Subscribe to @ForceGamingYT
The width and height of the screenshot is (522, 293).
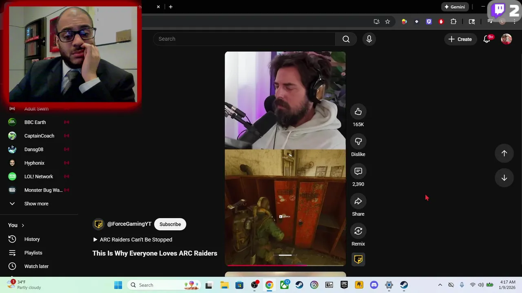[170, 224]
